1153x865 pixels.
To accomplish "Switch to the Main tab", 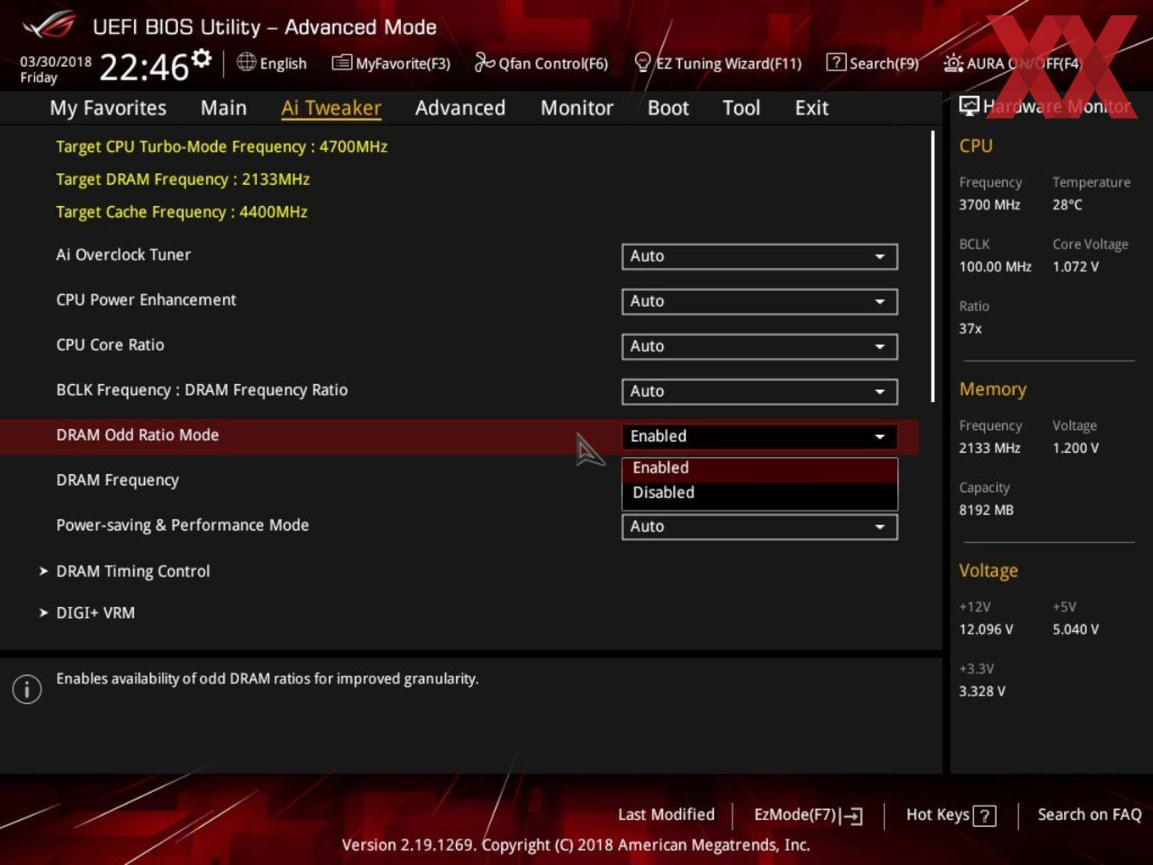I will (224, 108).
